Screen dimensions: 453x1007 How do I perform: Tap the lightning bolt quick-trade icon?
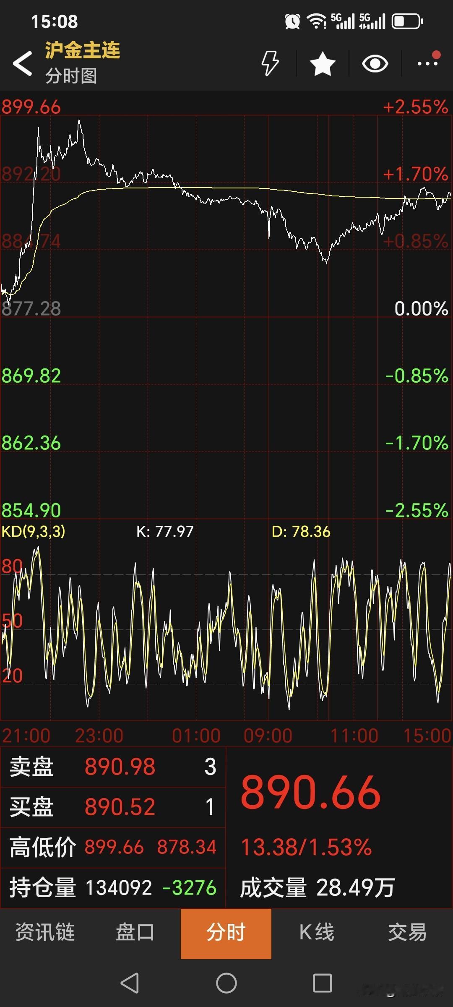click(x=270, y=63)
